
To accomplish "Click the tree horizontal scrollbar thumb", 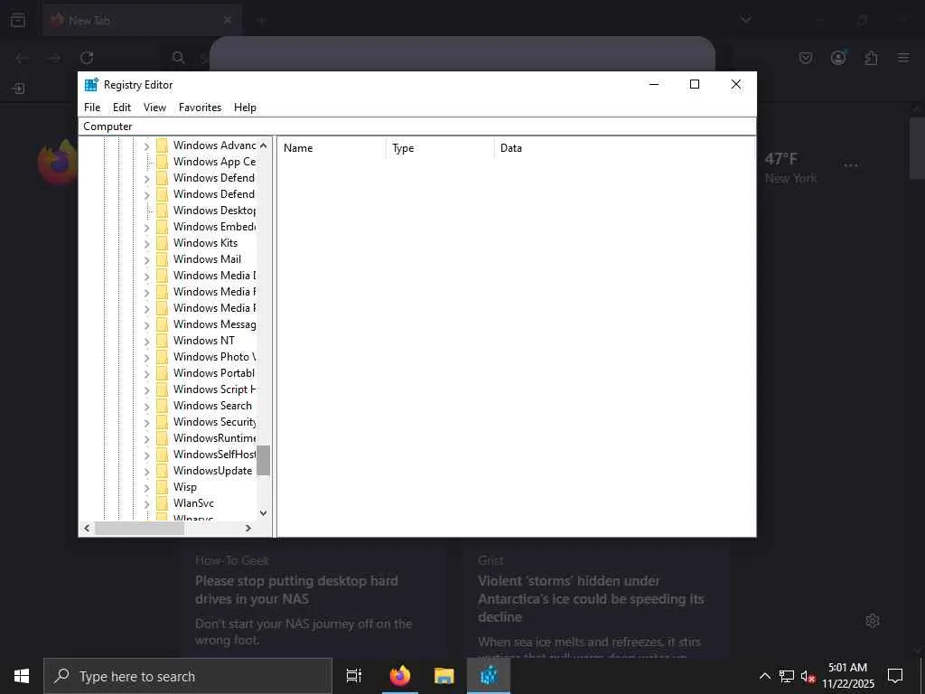I will click(139, 528).
